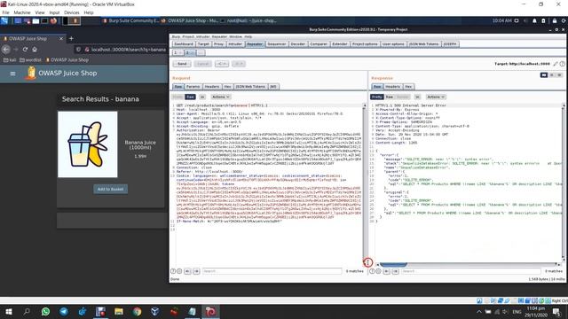This screenshot has width=568, height=319.
Task: Reload the Juice Shop page in Firefox
Action: tap(25, 50)
